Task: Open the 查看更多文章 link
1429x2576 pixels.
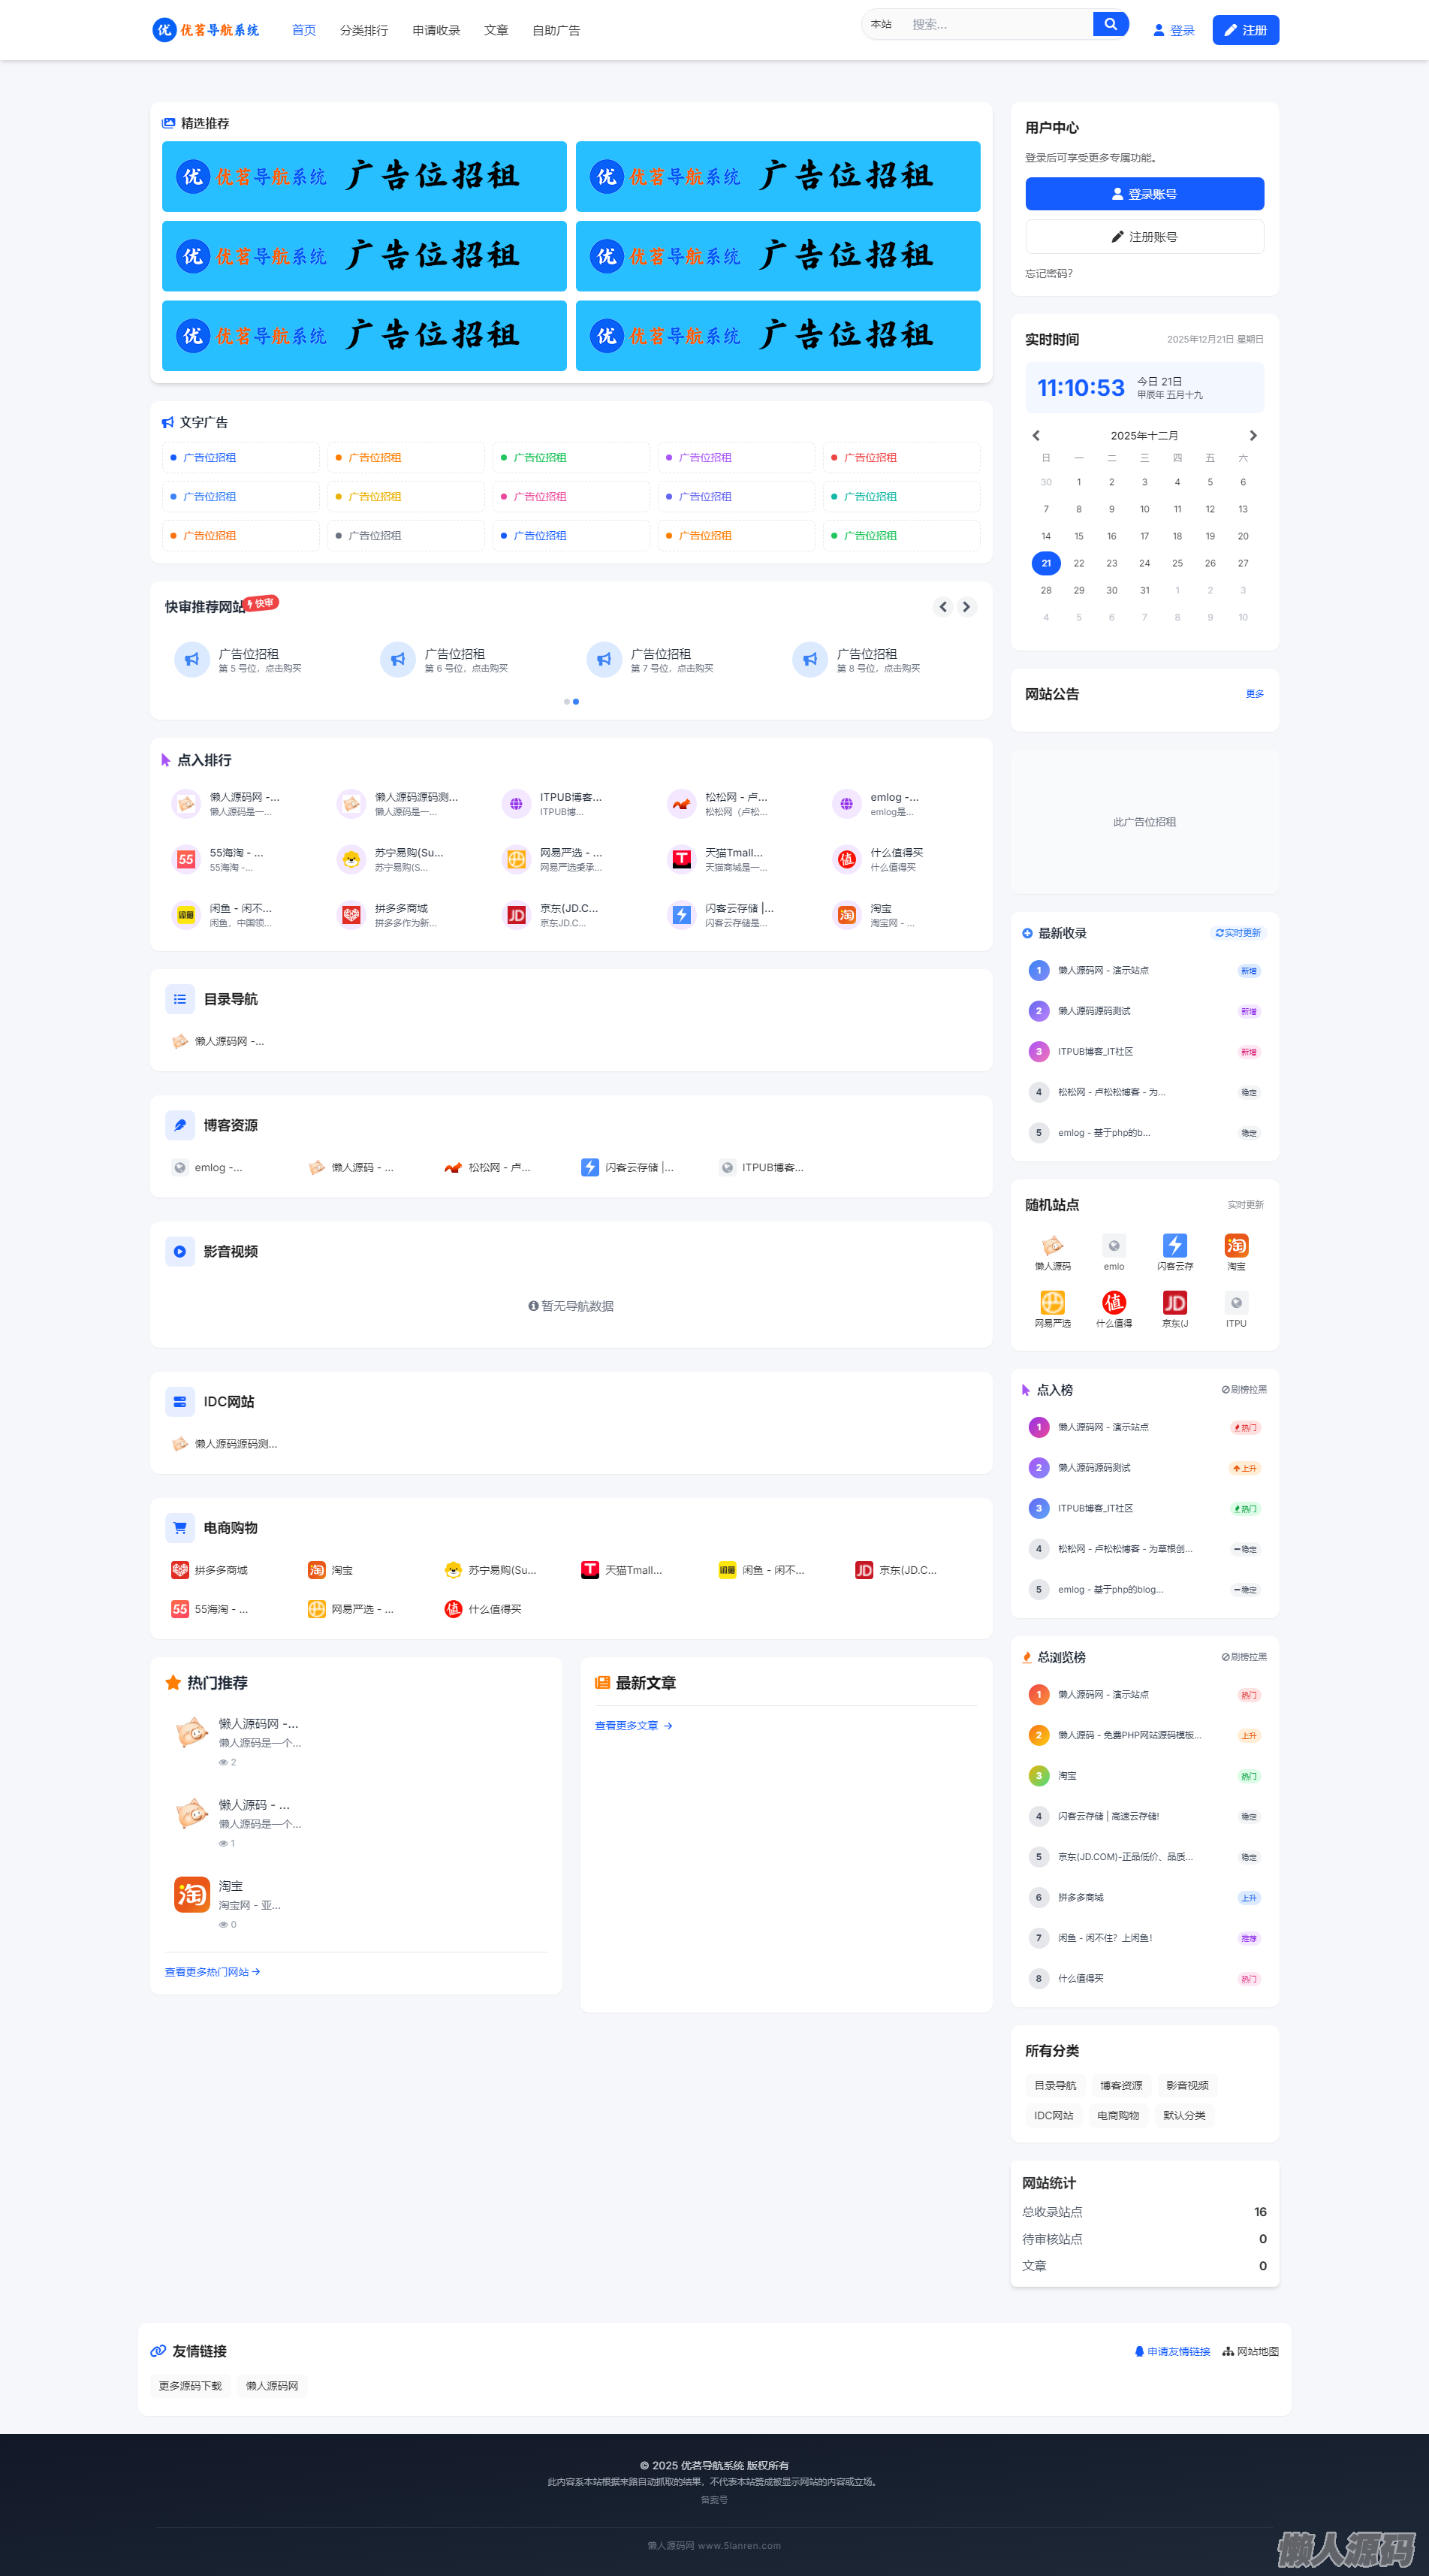Action: click(x=634, y=1725)
